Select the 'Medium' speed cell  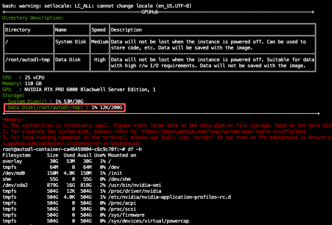(x=100, y=42)
